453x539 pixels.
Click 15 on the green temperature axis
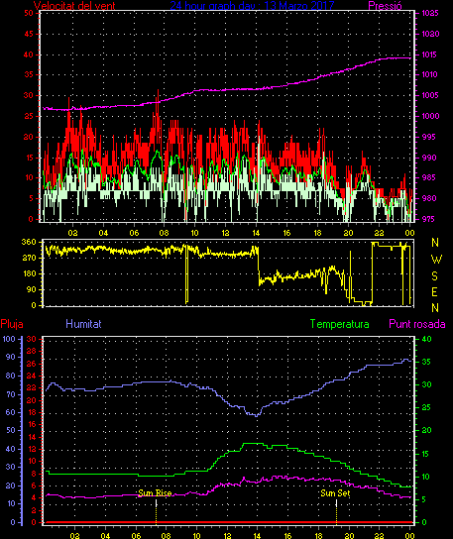click(x=426, y=454)
